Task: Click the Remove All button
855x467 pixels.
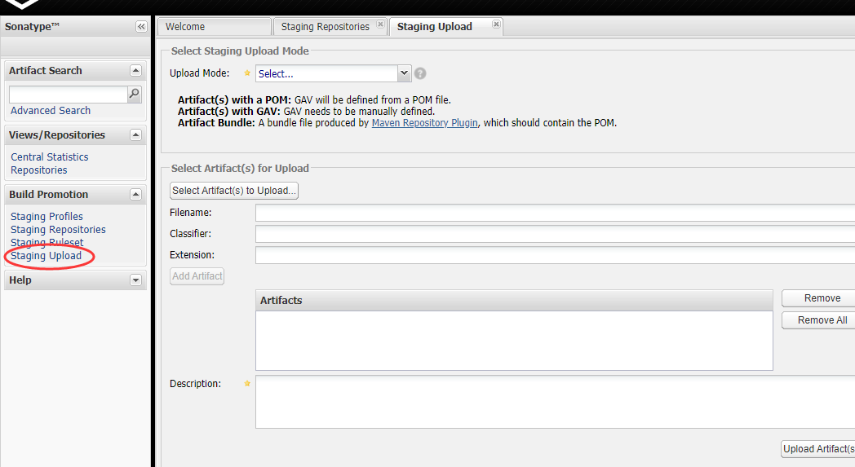Action: point(818,319)
